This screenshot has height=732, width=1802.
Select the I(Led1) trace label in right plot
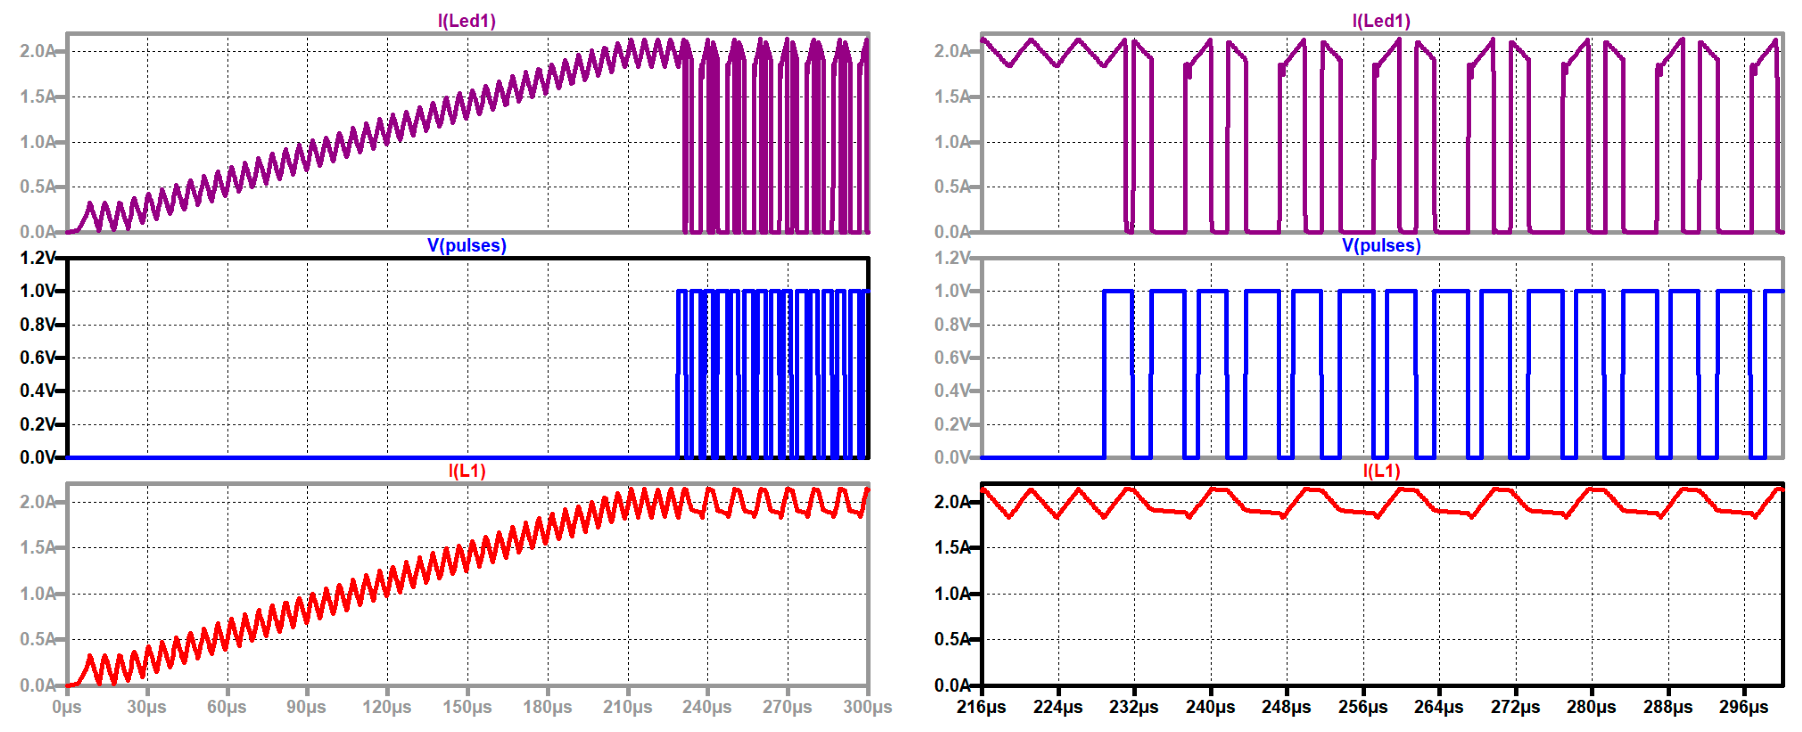point(1381,20)
